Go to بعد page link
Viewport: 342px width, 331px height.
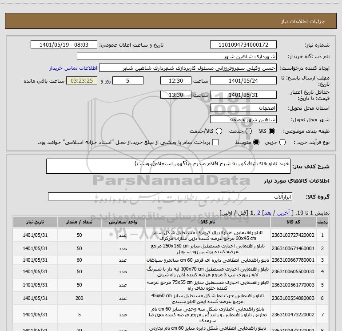click(268, 213)
